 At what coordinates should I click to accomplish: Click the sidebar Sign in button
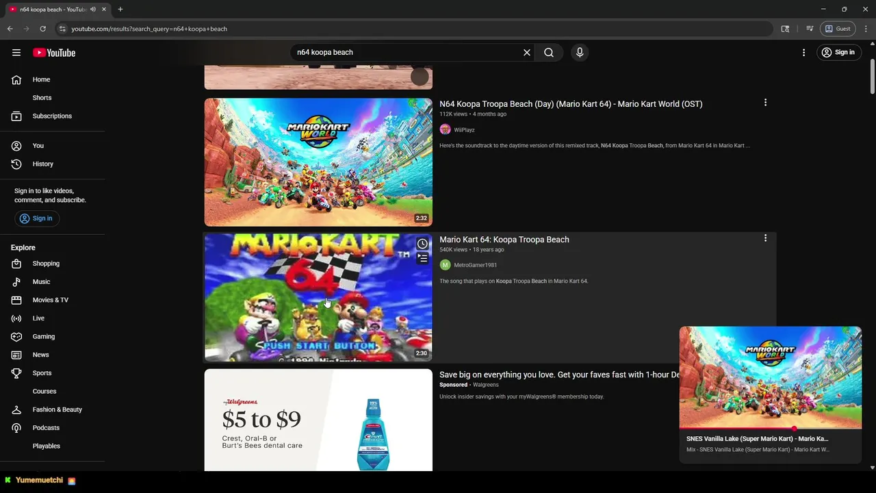coord(37,218)
